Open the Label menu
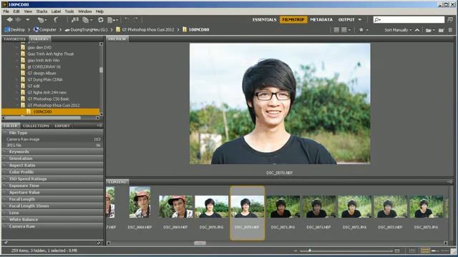The width and height of the screenshot is (458, 257). pyautogui.click(x=56, y=11)
